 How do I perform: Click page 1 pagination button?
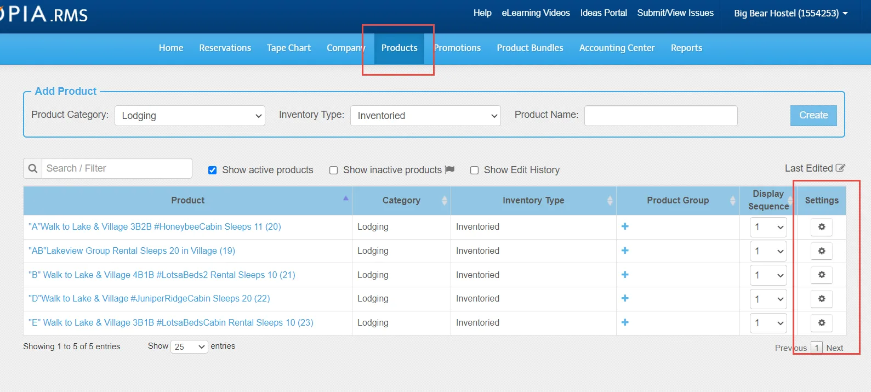pyautogui.click(x=817, y=348)
